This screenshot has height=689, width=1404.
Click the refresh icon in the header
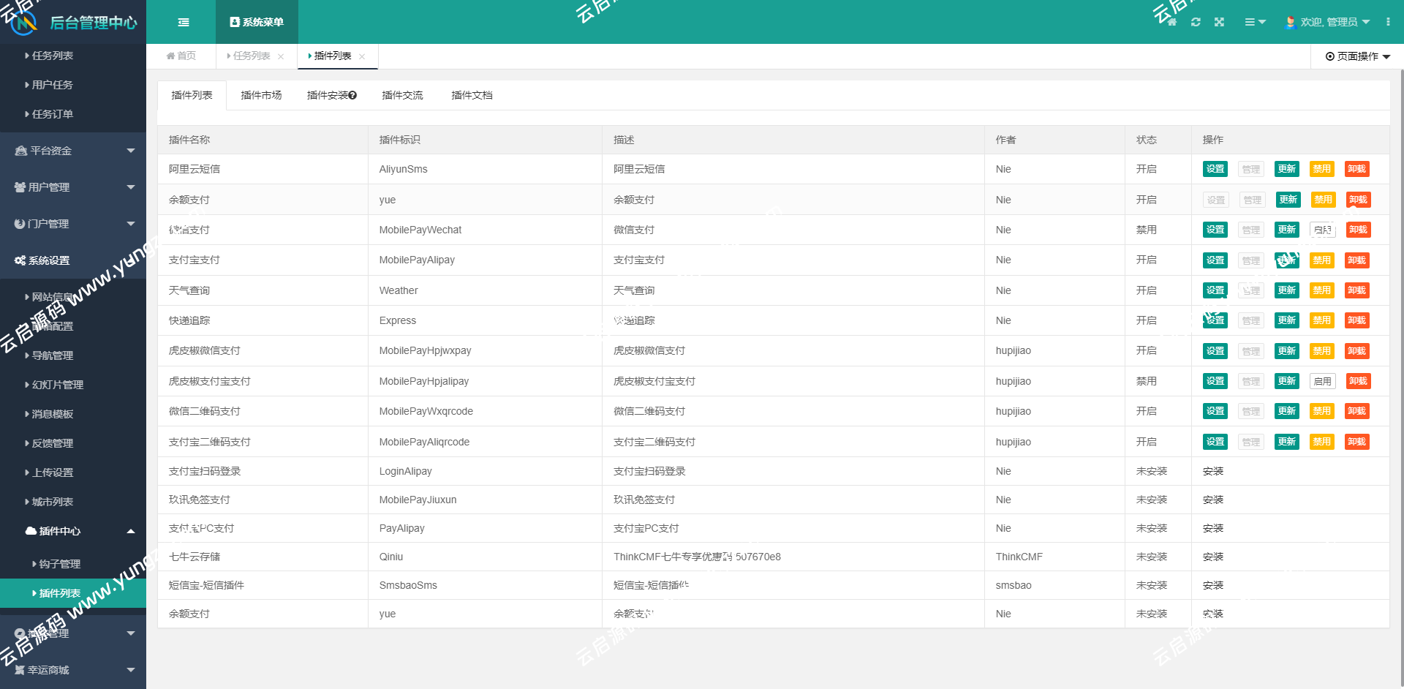tap(1196, 22)
